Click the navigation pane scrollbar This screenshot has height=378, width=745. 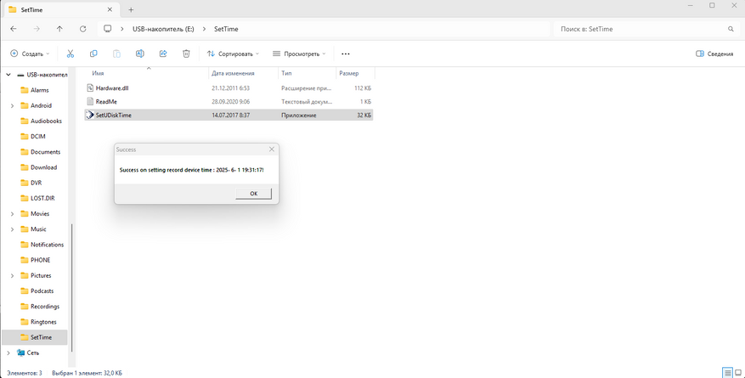[x=72, y=287]
